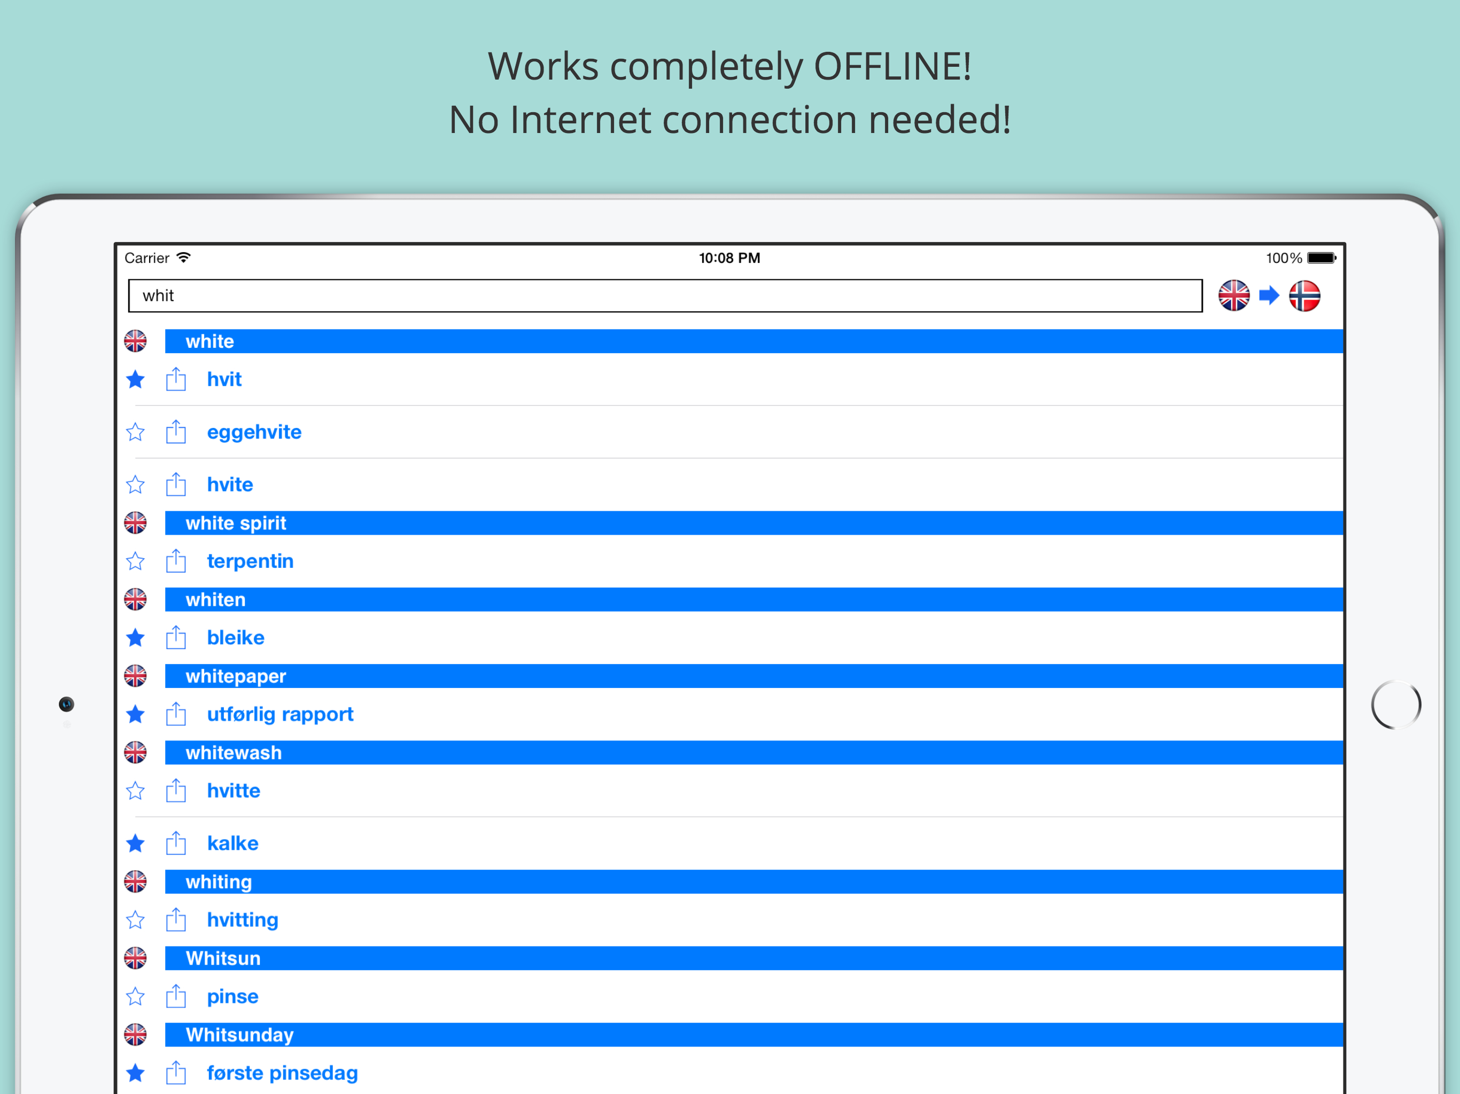
Task: Tap the share icon next to pinse
Action: pos(176,997)
